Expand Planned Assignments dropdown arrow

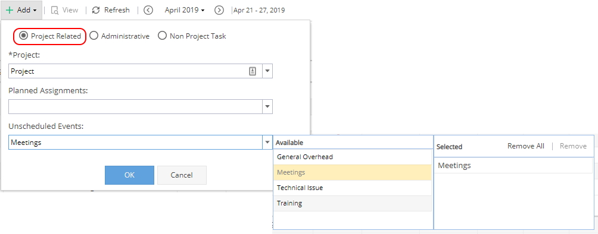[267, 106]
